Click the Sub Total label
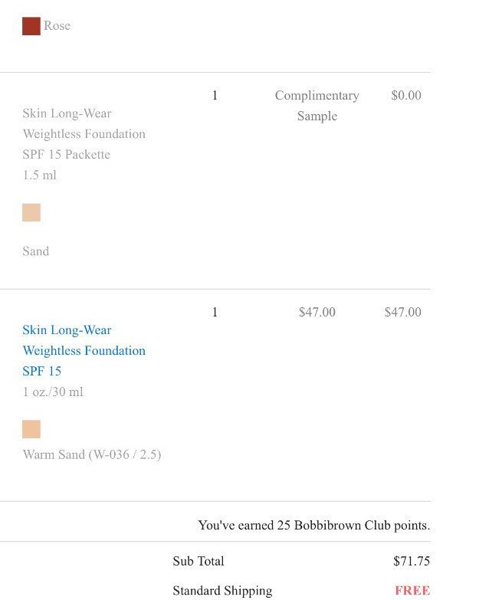 [x=198, y=562]
